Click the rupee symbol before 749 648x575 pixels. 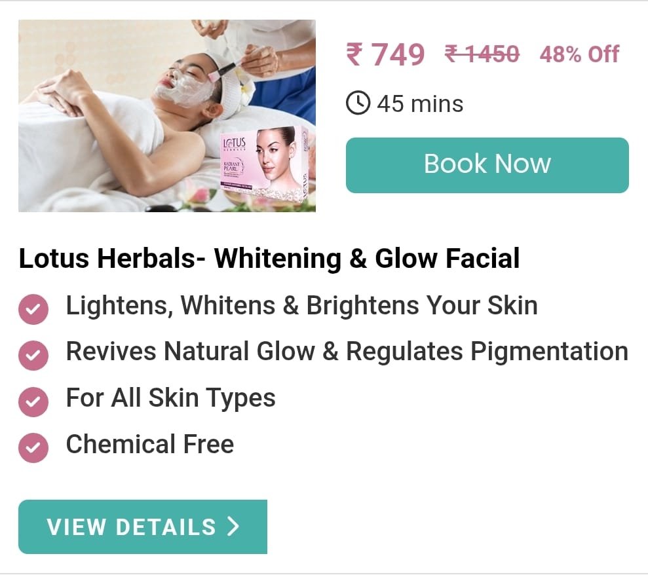click(354, 54)
